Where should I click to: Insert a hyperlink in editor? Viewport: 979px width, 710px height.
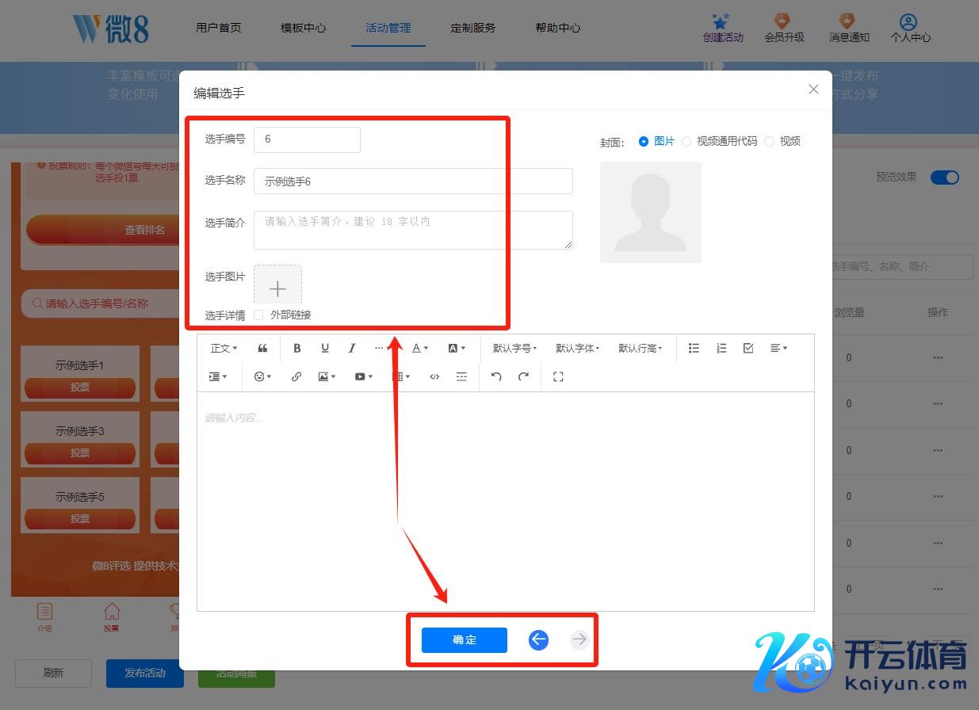(296, 377)
